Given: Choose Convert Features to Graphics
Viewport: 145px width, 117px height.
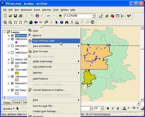Looking at the screenshot, I should click(x=54, y=90).
